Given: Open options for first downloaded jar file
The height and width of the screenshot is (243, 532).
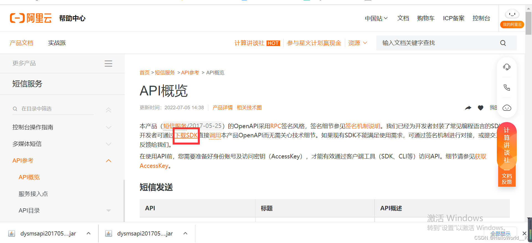Looking at the screenshot, I should [x=89, y=234].
